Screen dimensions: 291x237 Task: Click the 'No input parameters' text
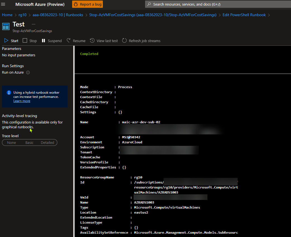(18, 55)
